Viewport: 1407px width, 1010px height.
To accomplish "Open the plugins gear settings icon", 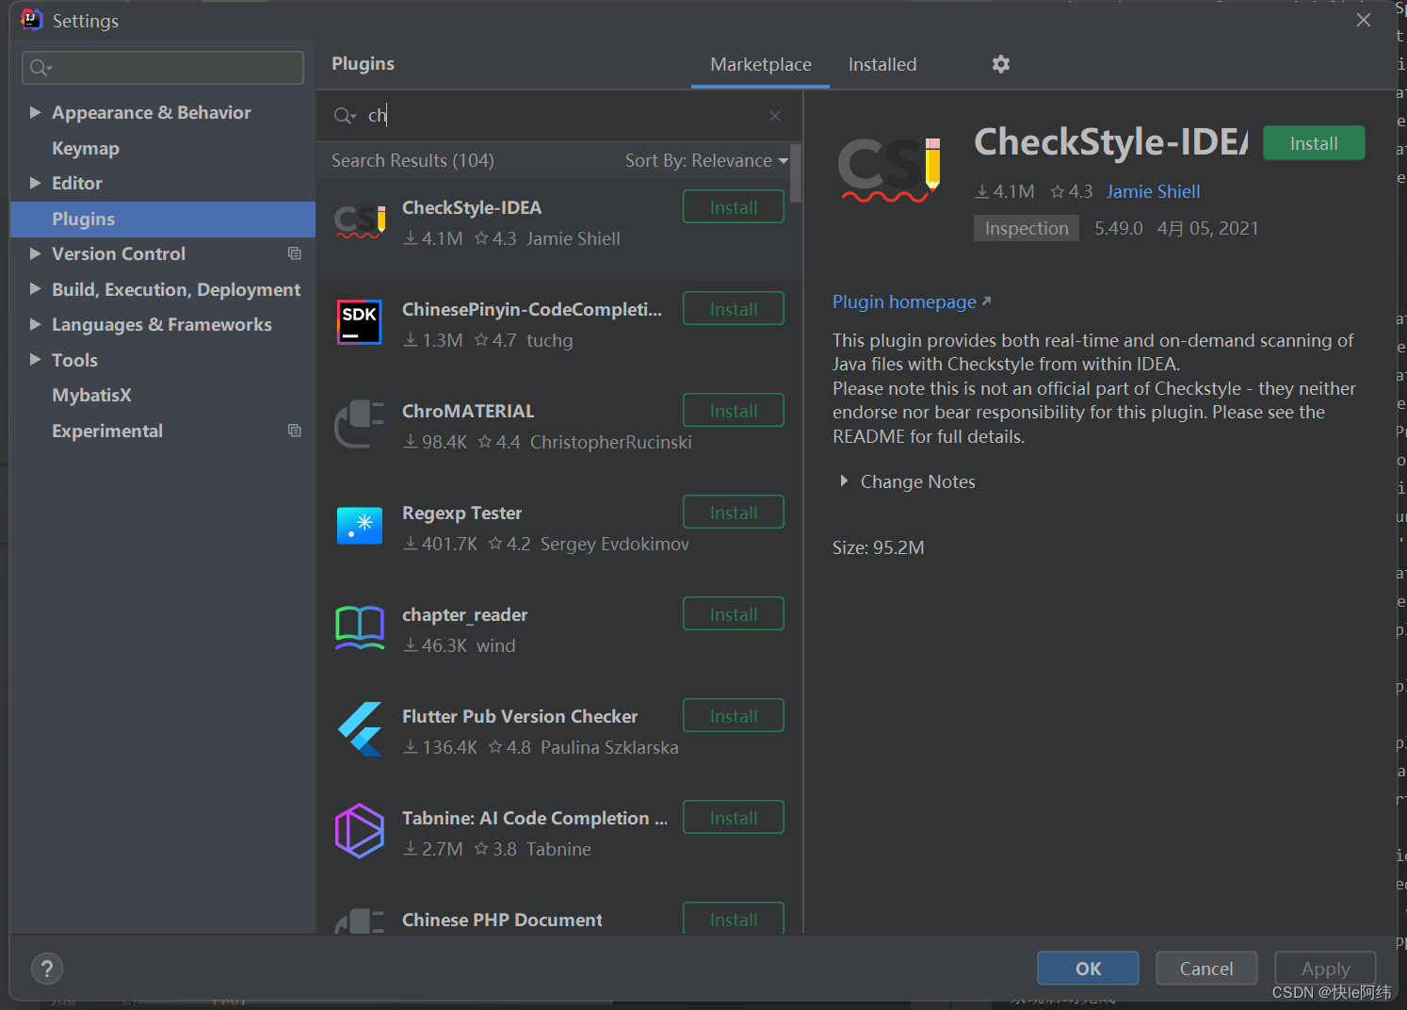I will (x=1000, y=64).
